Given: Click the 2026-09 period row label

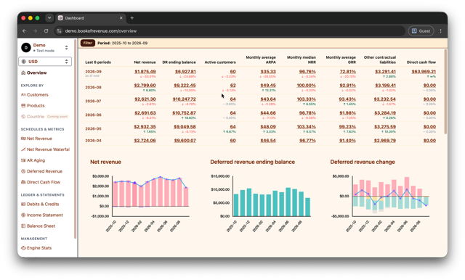Looking at the screenshot, I should point(93,72).
